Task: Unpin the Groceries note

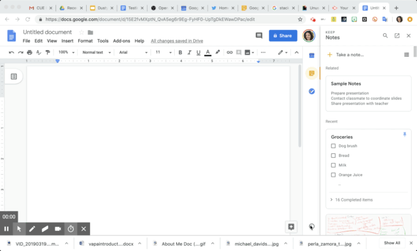Action: tap(405, 135)
